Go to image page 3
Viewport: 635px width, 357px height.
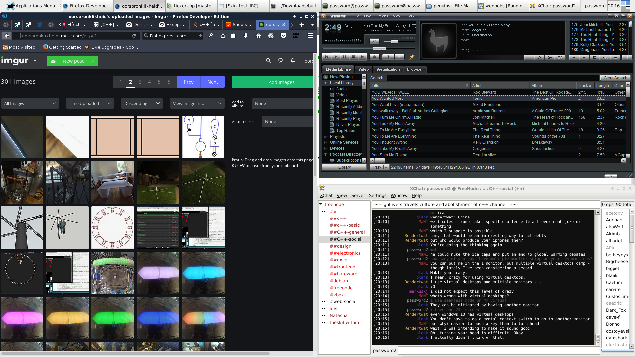[x=140, y=82]
